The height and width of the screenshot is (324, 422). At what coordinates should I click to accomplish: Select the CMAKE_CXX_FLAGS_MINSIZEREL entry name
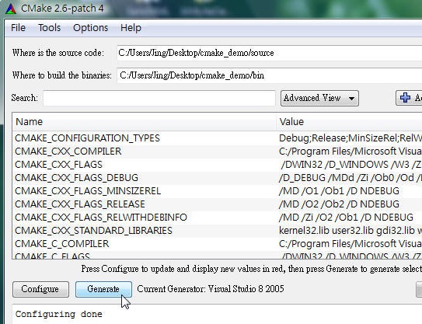point(88,191)
